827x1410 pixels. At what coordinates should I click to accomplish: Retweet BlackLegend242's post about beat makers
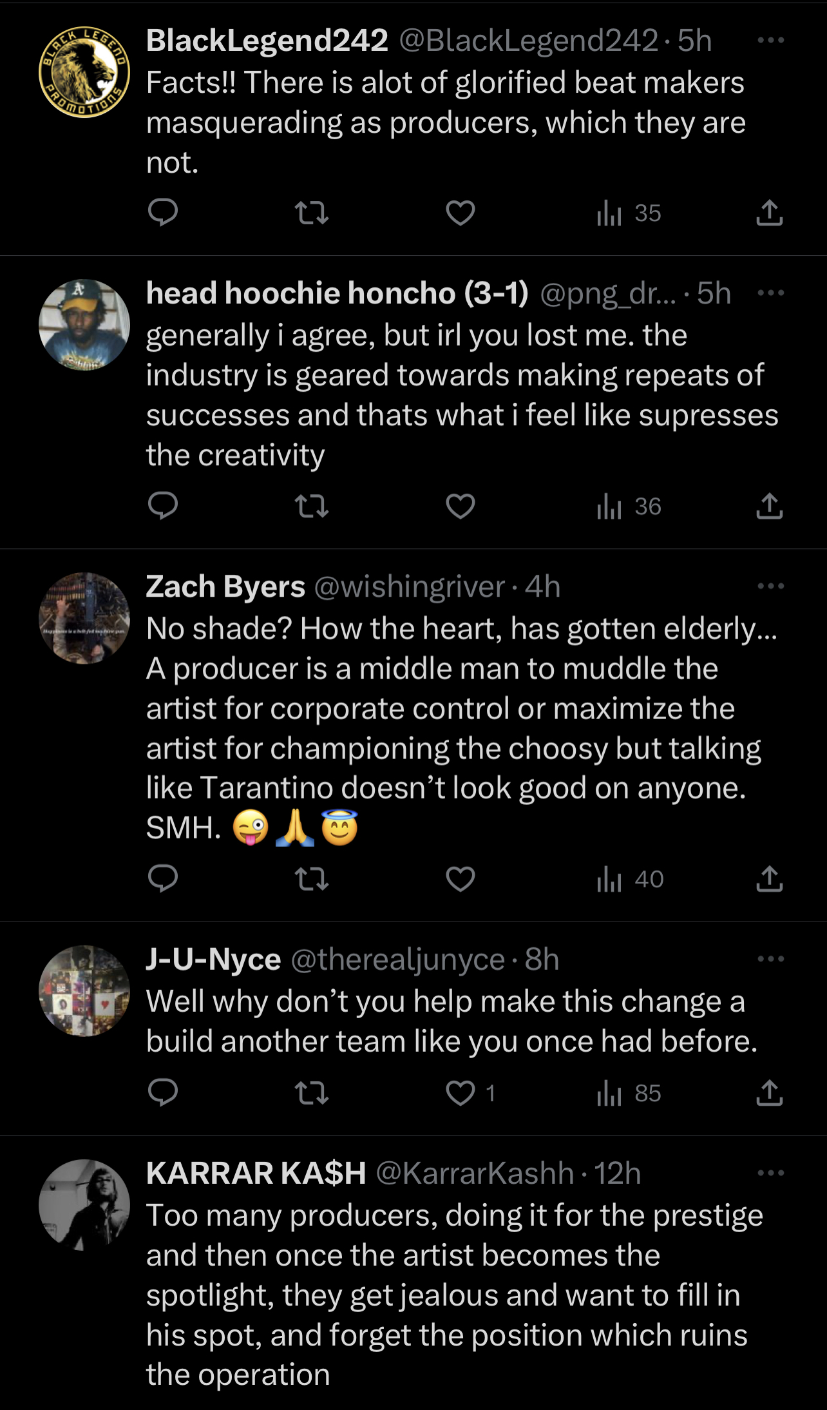pyautogui.click(x=311, y=213)
